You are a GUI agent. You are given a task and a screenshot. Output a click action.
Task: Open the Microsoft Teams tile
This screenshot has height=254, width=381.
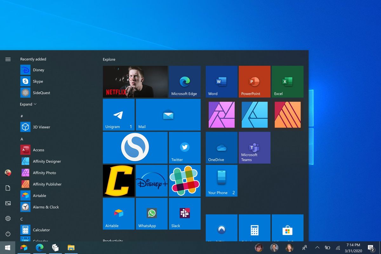(x=254, y=148)
